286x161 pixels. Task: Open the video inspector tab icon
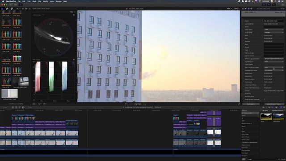(x=243, y=8)
